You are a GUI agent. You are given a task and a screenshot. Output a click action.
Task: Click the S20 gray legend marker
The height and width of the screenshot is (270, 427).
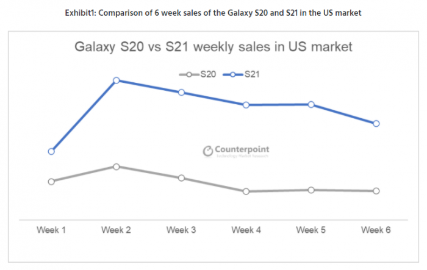(x=190, y=74)
